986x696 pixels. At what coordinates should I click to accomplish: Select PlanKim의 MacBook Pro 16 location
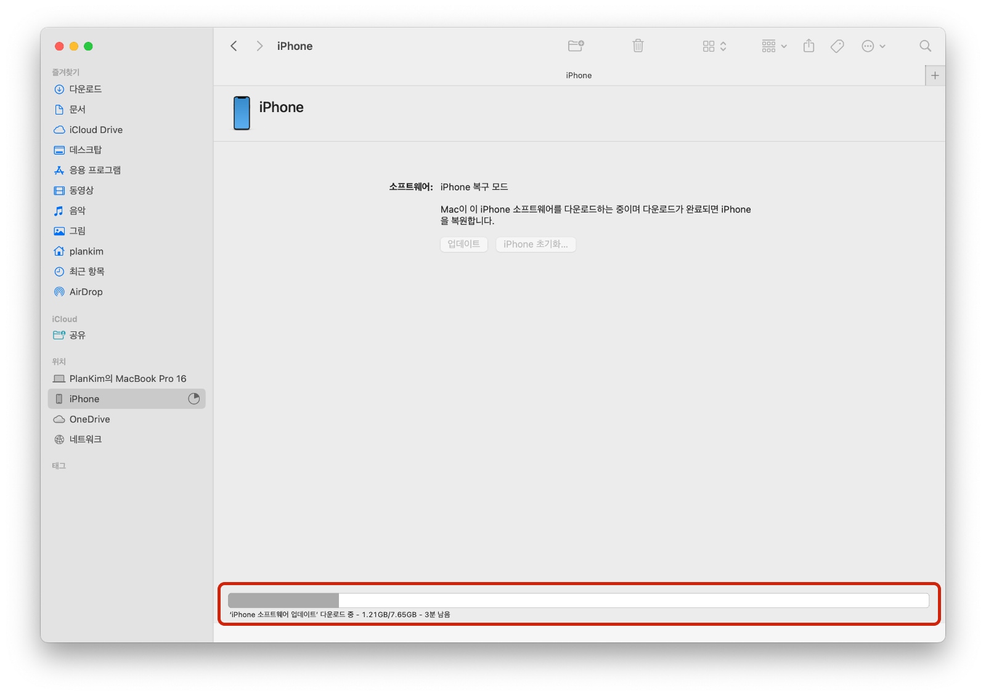pos(126,379)
